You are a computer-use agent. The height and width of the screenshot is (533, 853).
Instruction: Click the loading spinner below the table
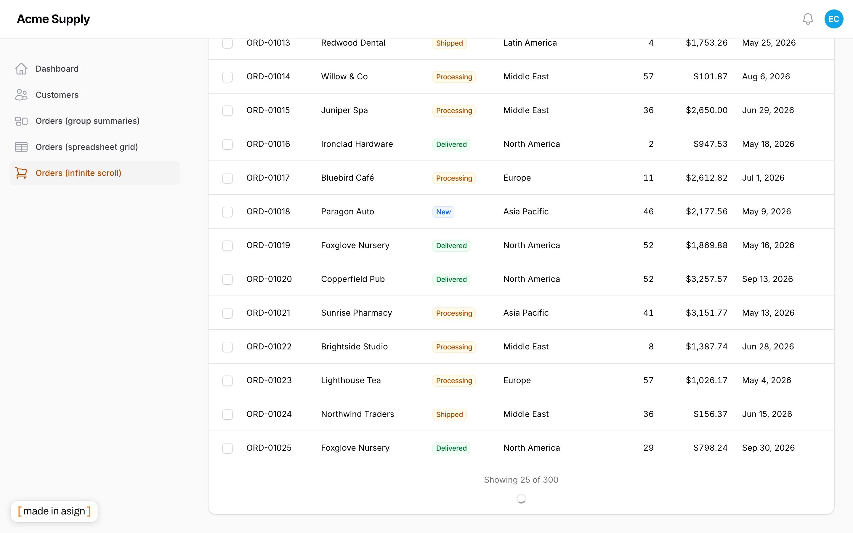521,498
